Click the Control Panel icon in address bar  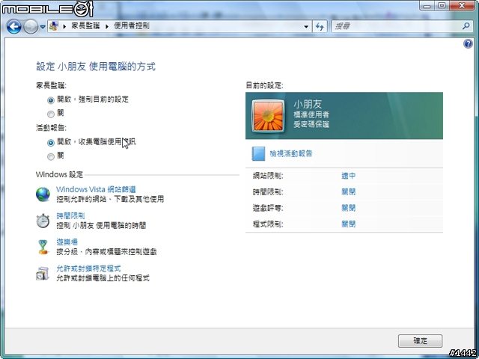pyautogui.click(x=54, y=26)
